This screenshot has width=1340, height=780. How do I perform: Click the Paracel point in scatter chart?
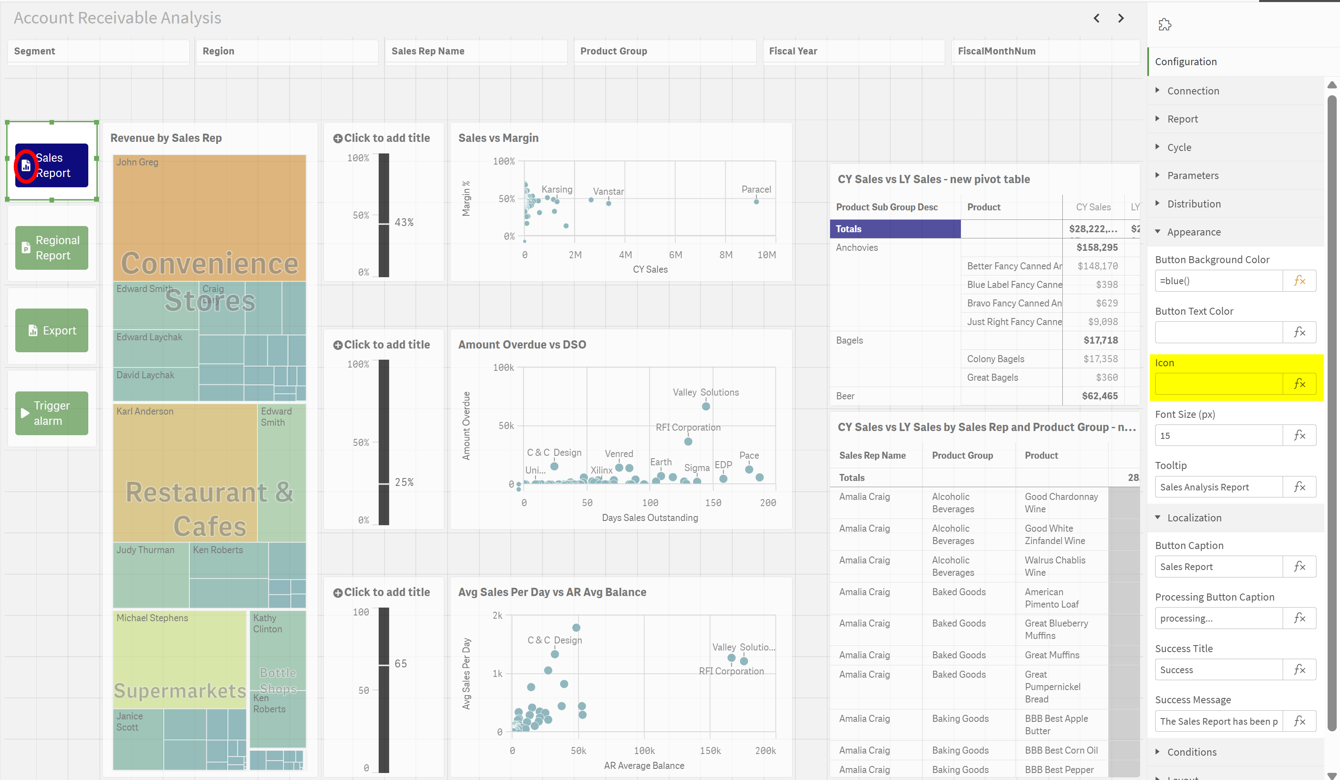756,202
